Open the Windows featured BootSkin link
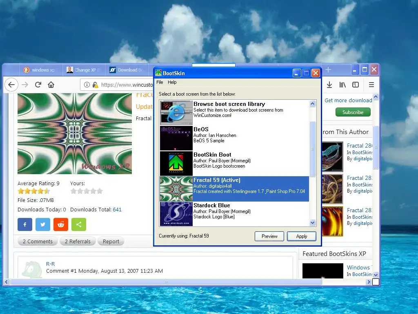 pos(359,267)
